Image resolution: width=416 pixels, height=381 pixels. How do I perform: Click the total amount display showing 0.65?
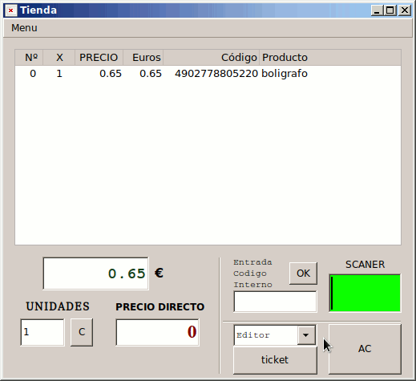(95, 274)
